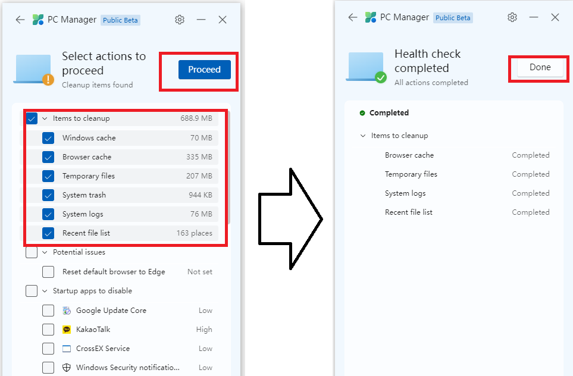Click the Done button
Screen dimensions: 573x376
540,67
